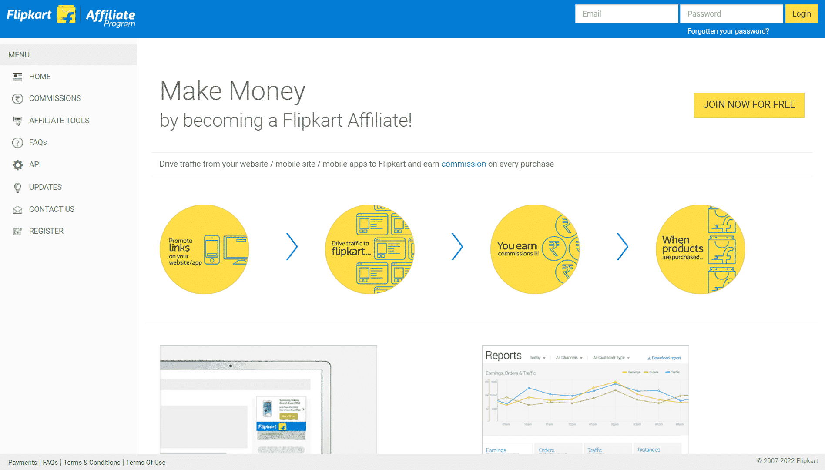Open the Payments footer link
Viewport: 825px width, 470px height.
click(x=23, y=463)
